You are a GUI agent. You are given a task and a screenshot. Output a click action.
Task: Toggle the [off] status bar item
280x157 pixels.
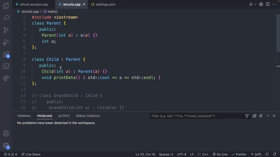[256, 154]
